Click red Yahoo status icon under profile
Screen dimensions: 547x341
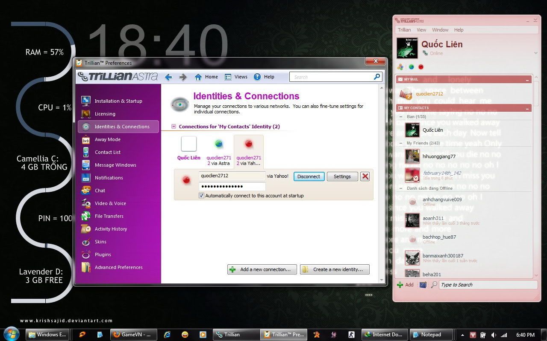click(x=421, y=67)
